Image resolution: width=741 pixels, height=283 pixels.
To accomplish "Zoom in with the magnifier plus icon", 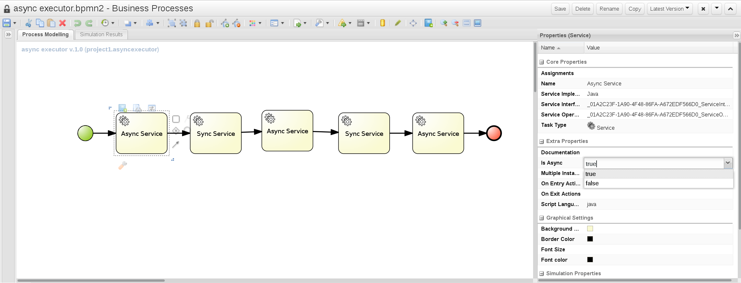I will coord(444,23).
